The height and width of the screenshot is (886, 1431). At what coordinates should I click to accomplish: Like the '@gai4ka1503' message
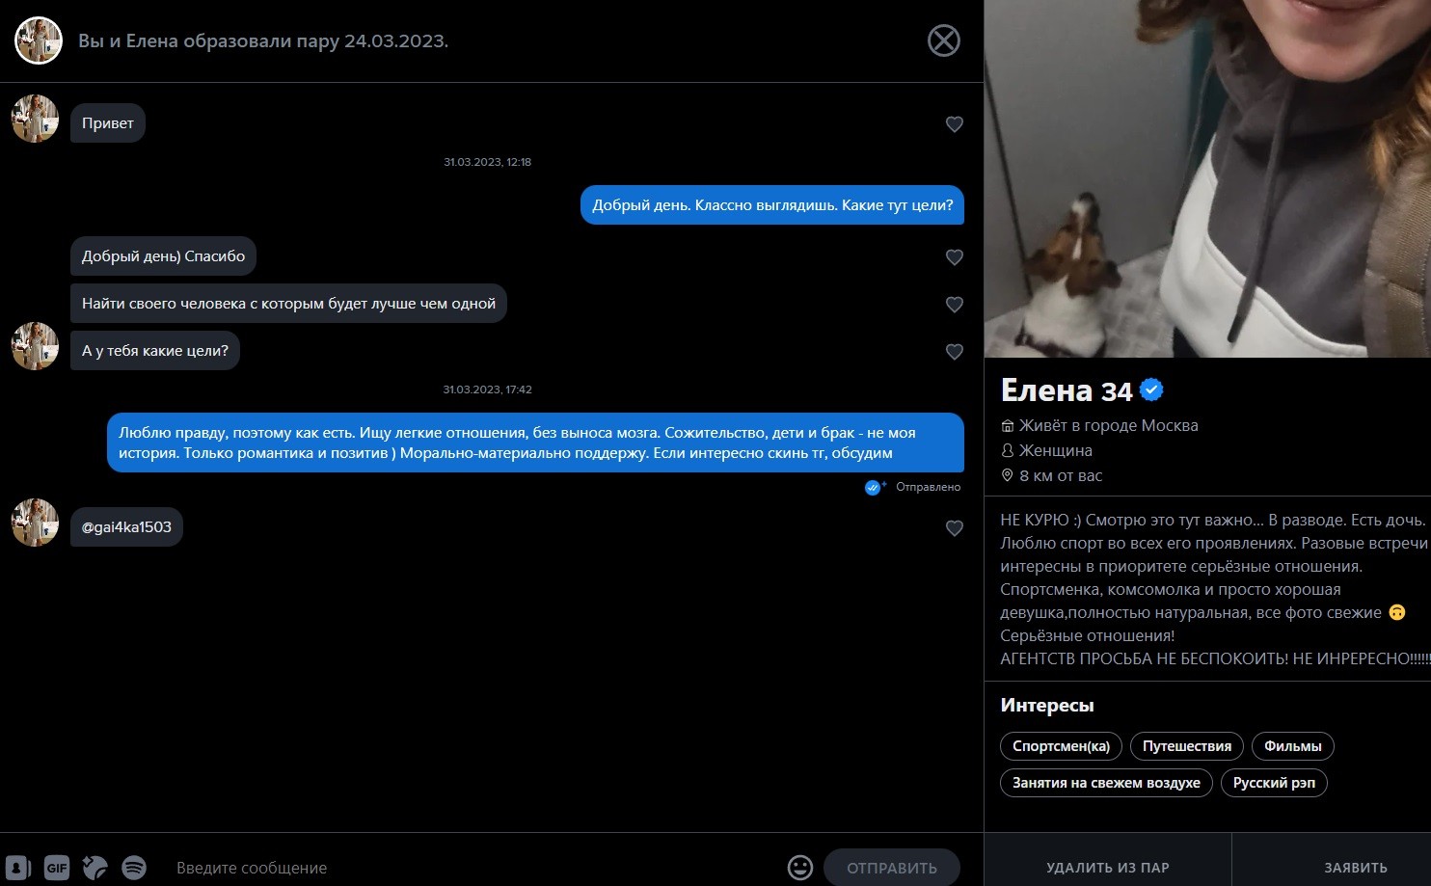click(x=955, y=528)
